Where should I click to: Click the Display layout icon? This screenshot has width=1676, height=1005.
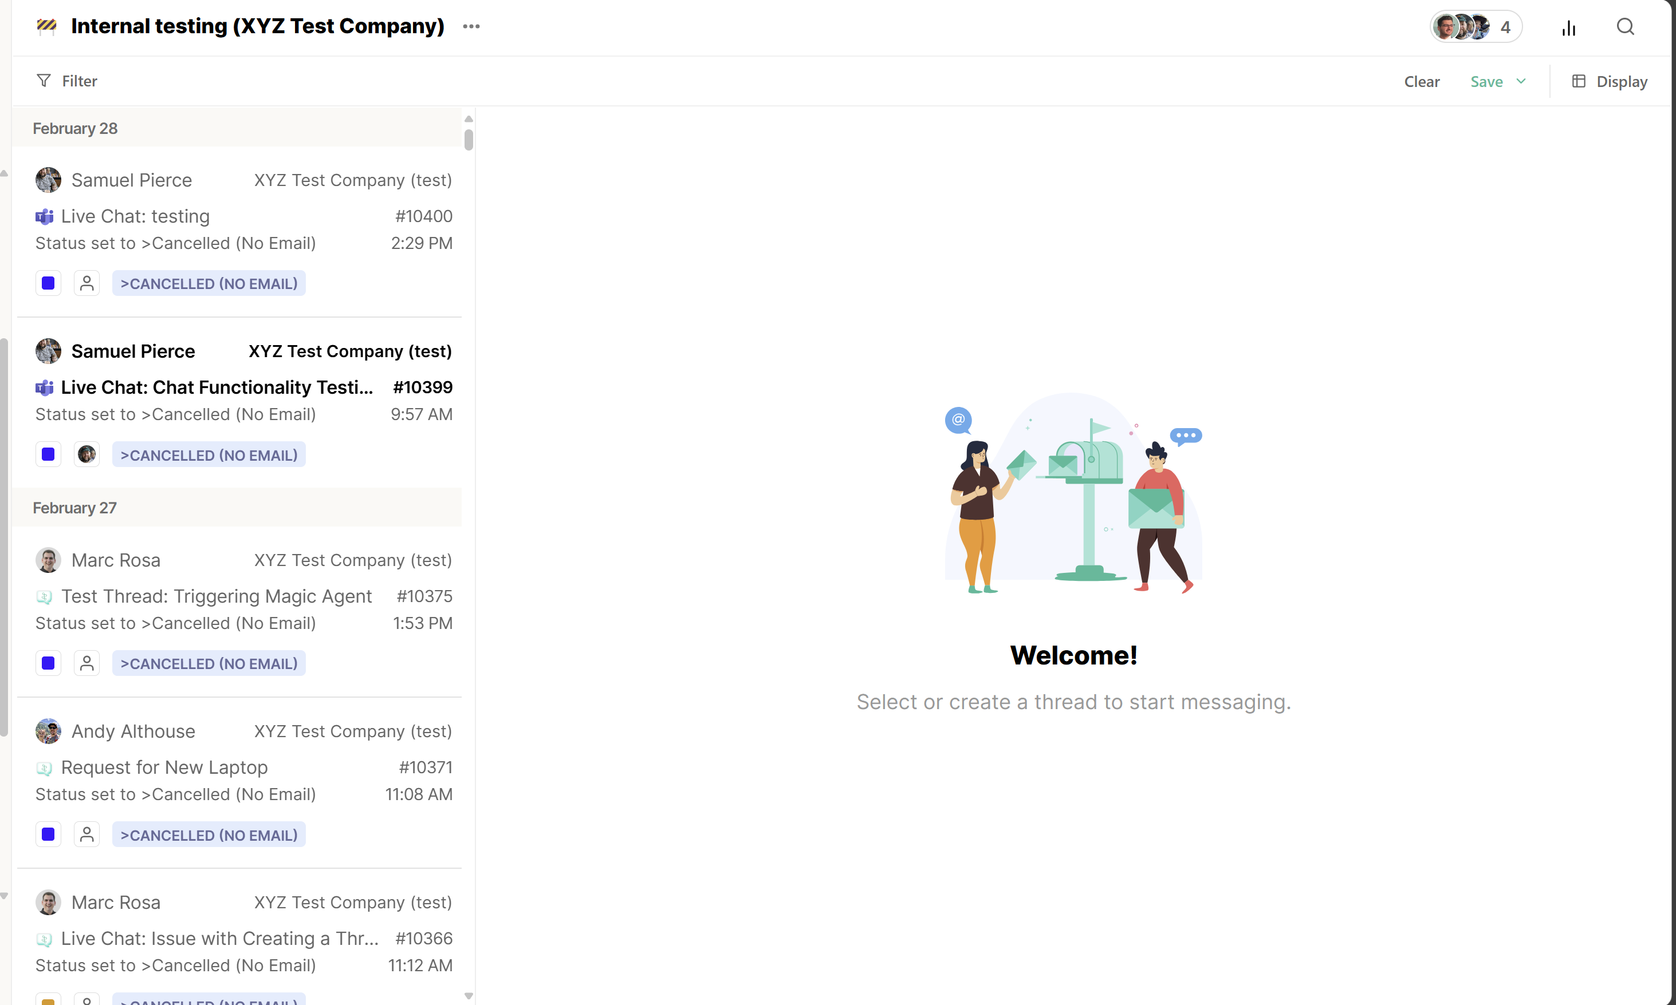tap(1579, 81)
